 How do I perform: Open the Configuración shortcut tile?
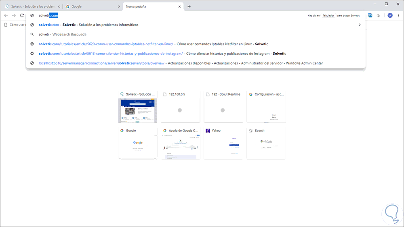pos(266,107)
